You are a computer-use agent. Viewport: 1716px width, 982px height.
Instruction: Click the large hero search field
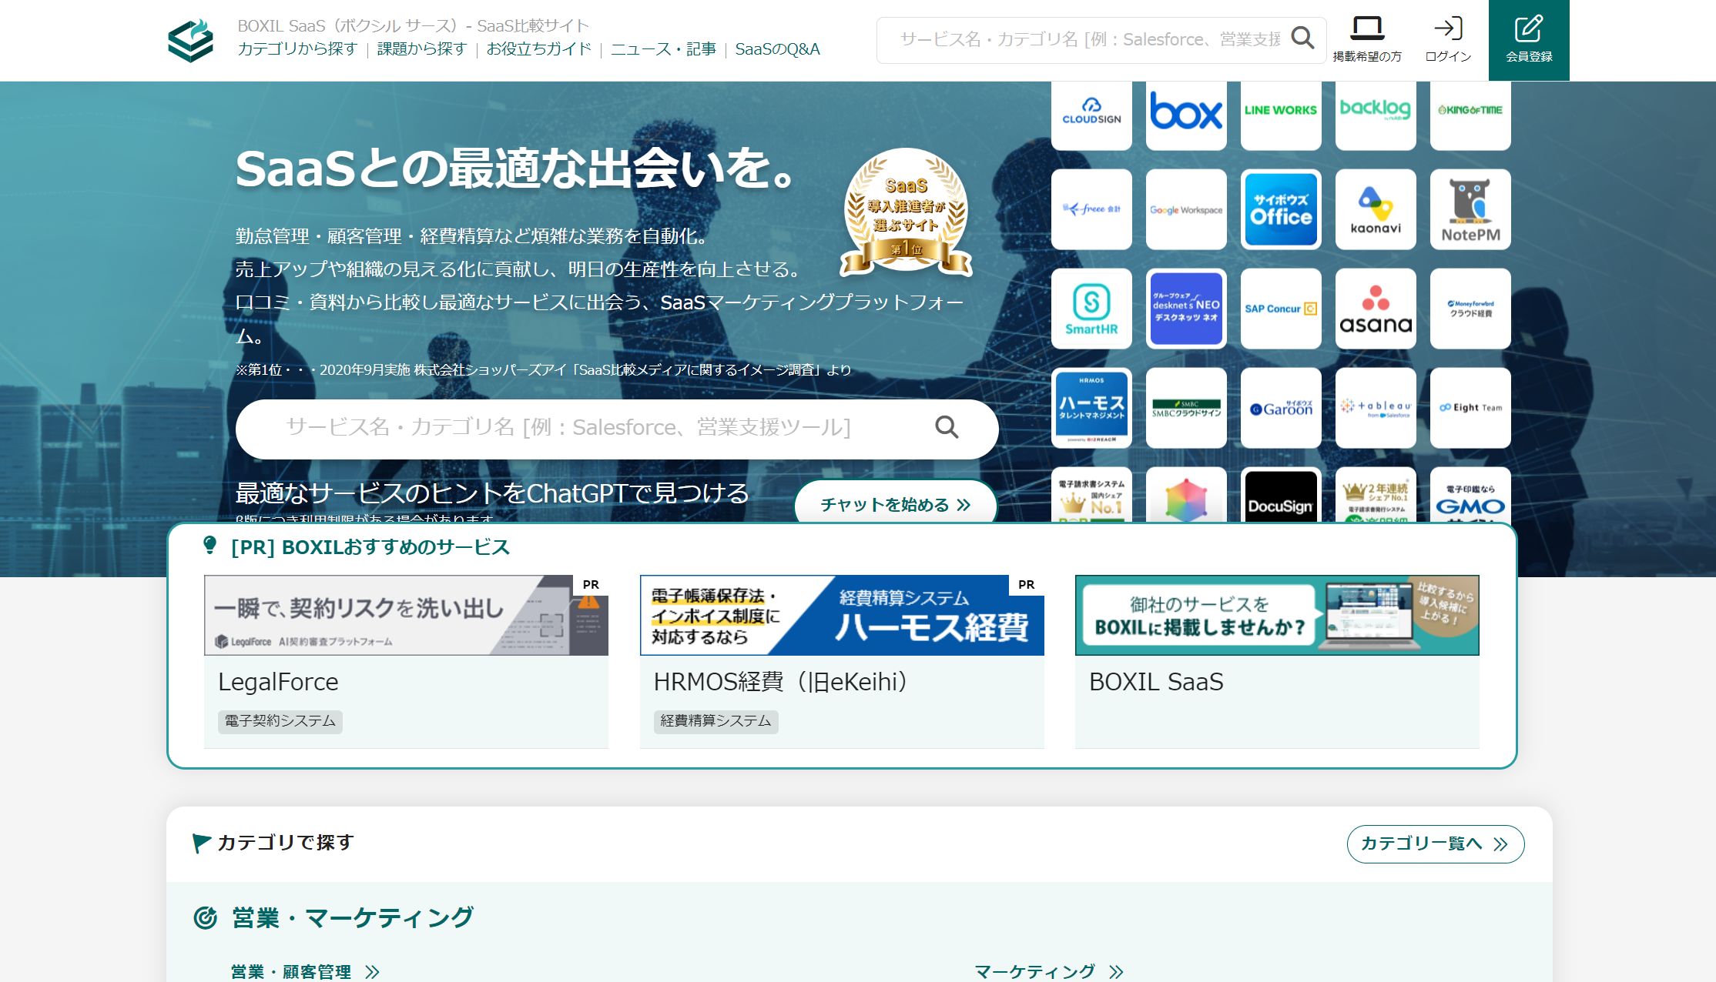[617, 429]
